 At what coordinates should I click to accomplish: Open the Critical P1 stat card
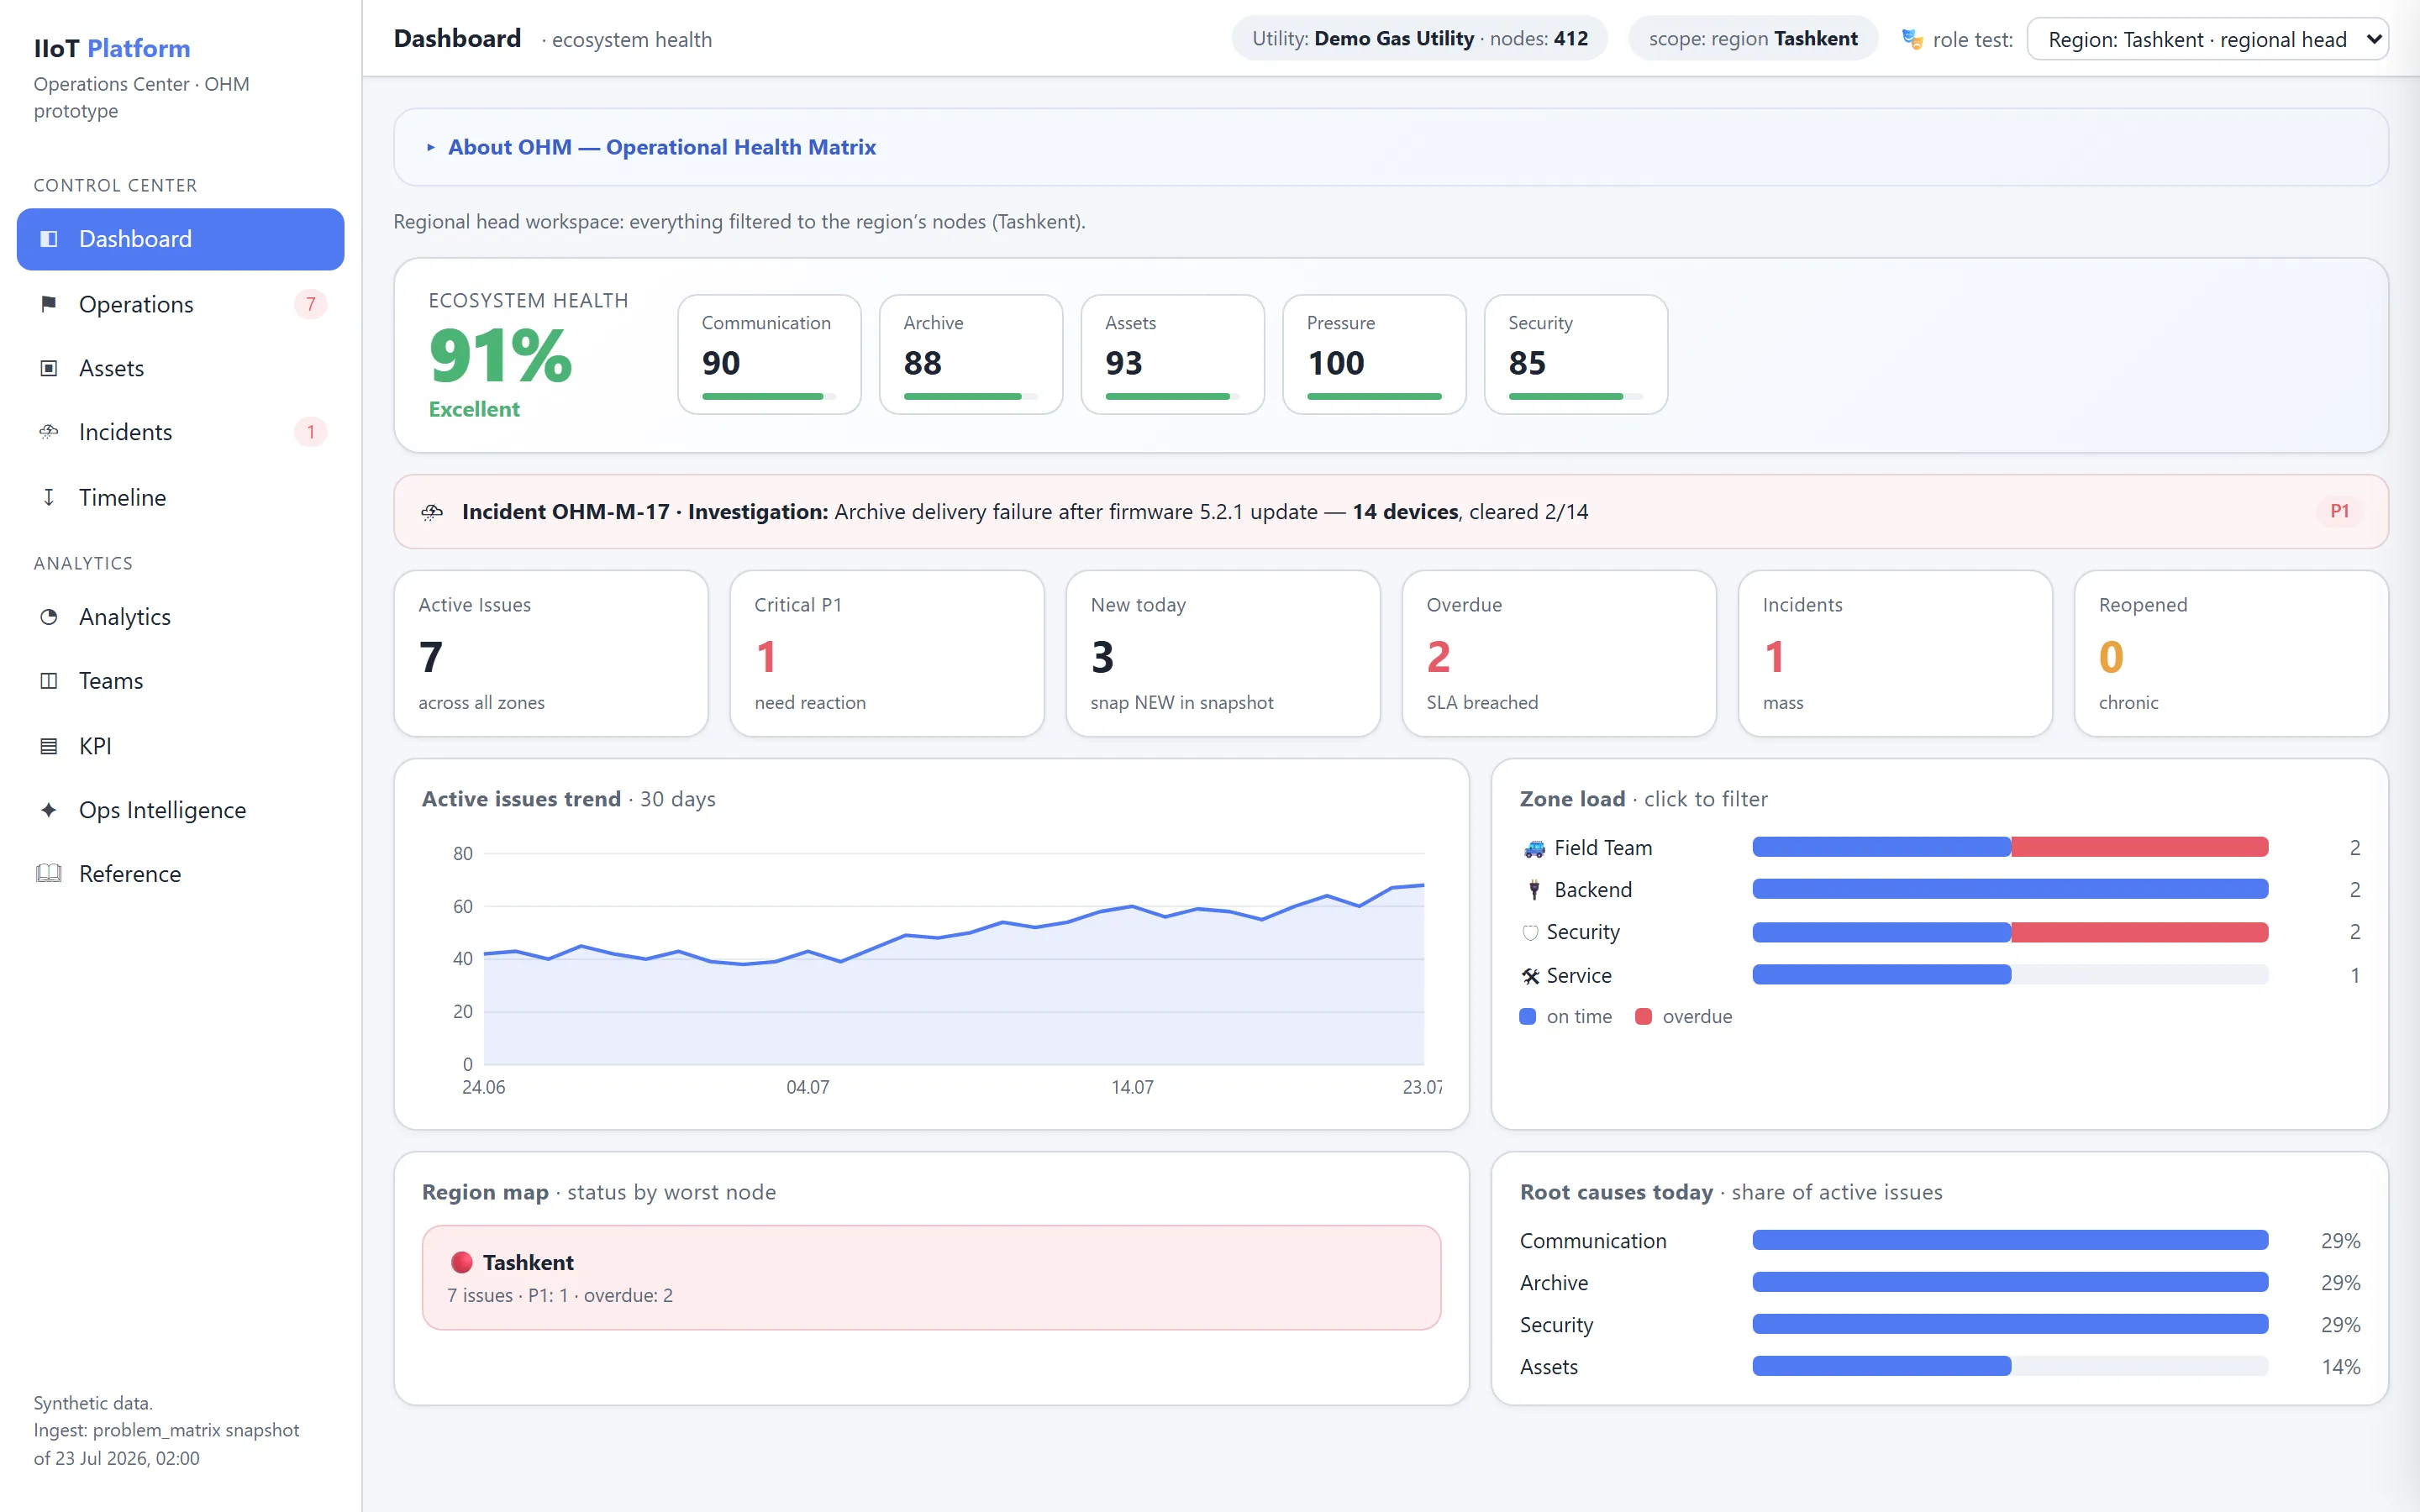[887, 654]
